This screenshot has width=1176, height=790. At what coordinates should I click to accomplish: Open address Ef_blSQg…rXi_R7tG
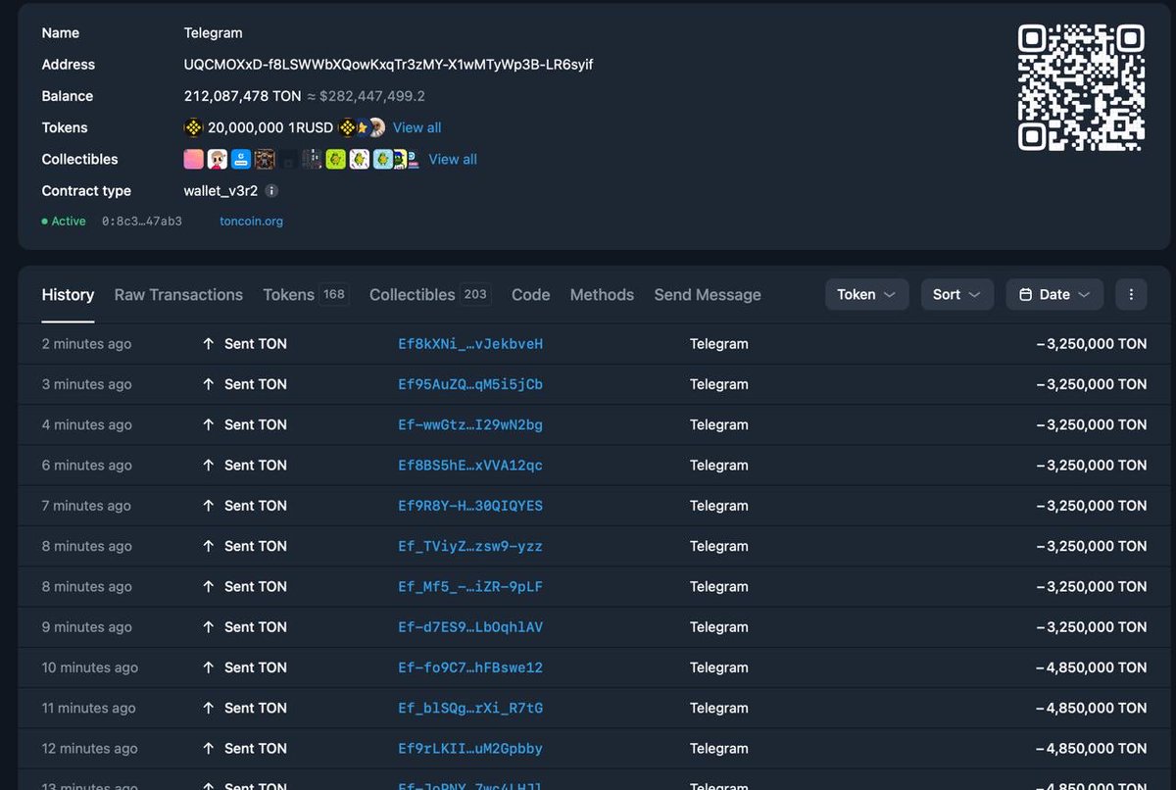470,708
